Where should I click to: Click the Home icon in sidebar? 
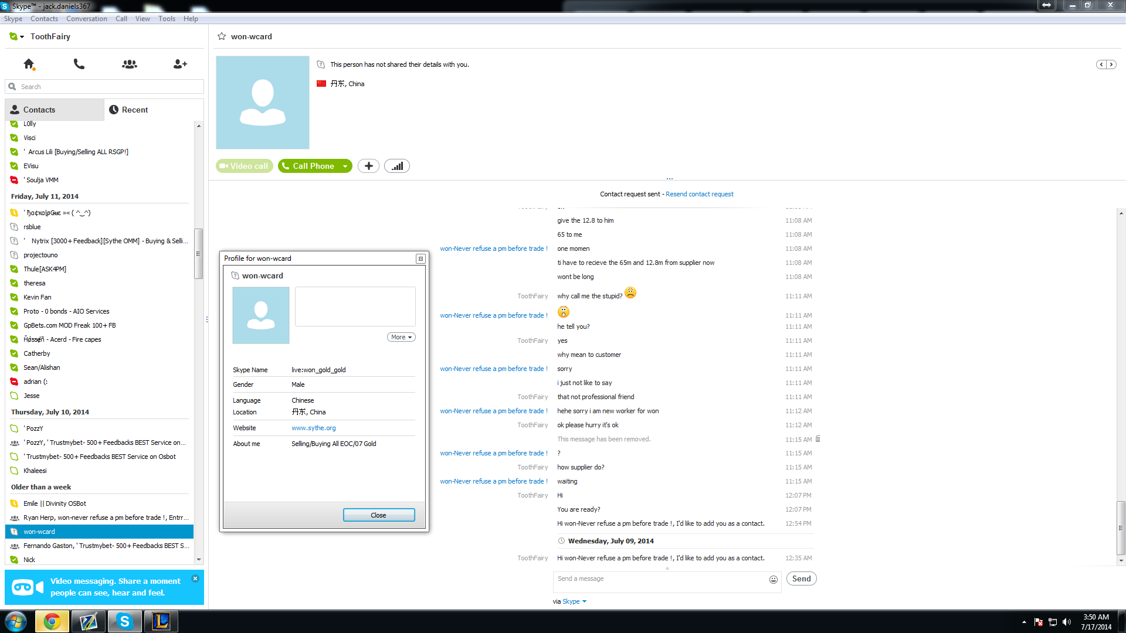(29, 64)
